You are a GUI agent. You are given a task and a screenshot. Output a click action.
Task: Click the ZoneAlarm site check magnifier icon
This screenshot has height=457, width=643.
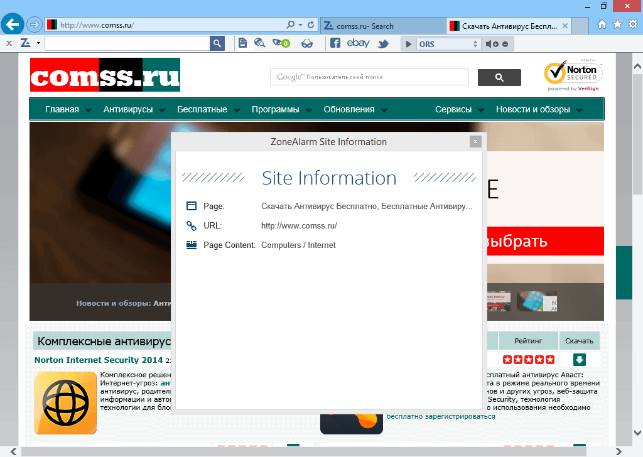pyautogui.click(x=260, y=43)
